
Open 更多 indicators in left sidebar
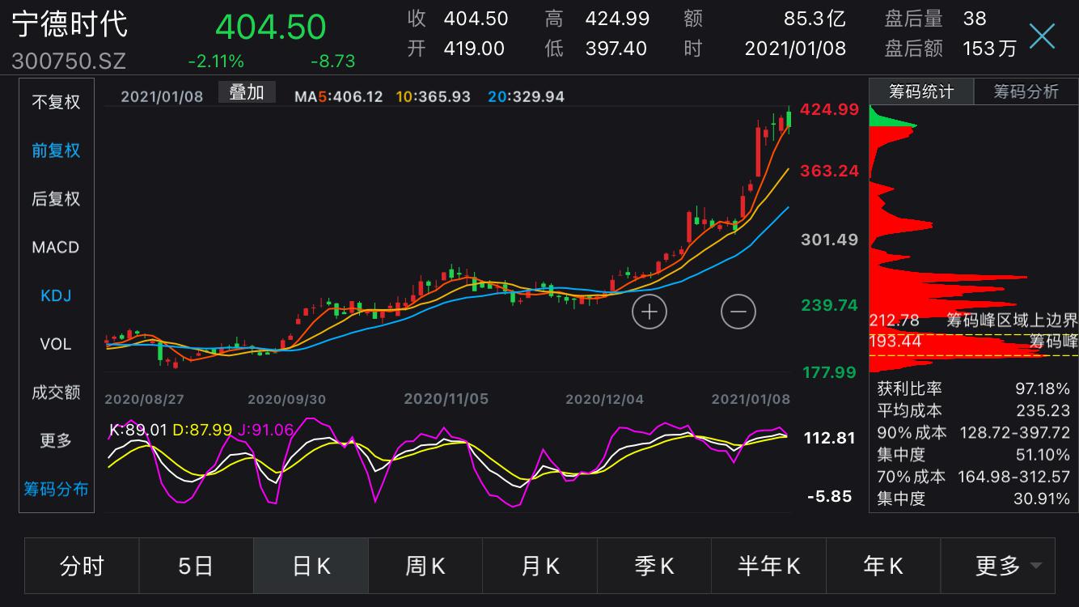(56, 441)
